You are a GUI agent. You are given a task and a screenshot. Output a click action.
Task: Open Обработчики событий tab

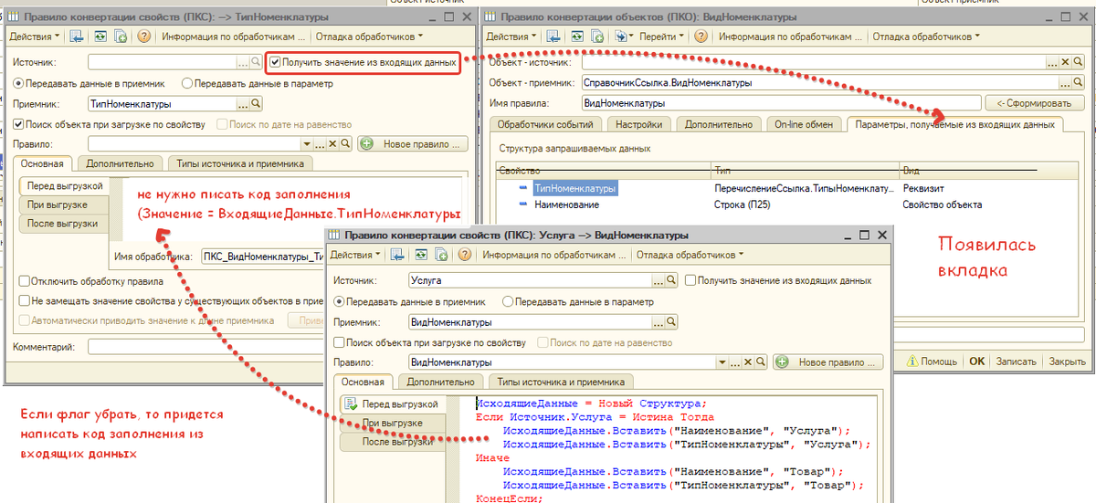tap(547, 124)
